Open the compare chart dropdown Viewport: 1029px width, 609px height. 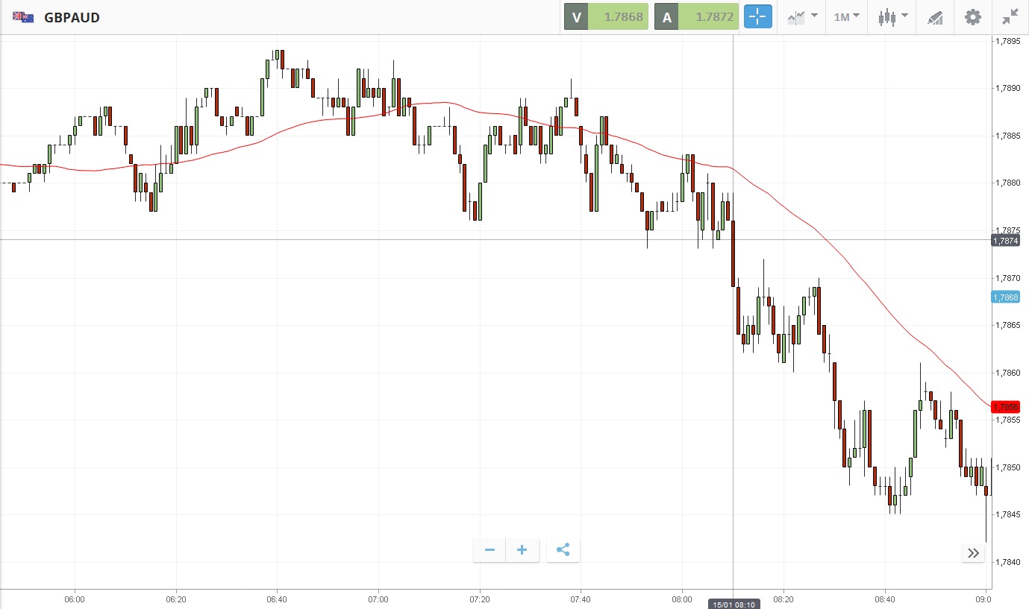tap(801, 16)
